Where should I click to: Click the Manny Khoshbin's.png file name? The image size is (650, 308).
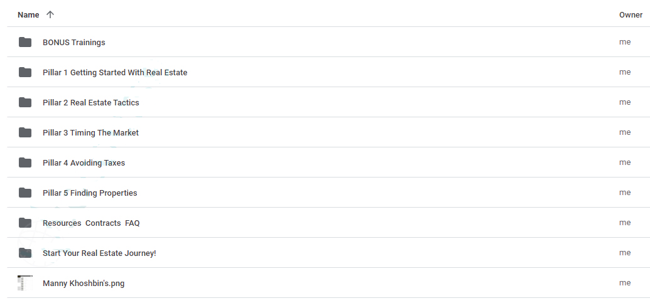point(84,284)
